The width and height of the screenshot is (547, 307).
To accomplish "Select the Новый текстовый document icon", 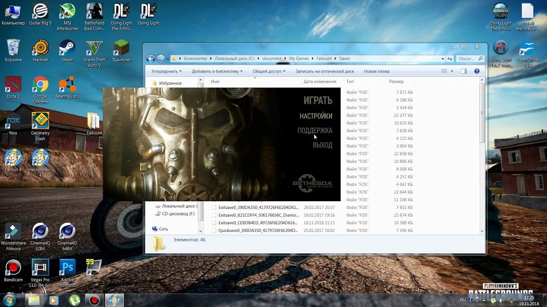I will (527, 17).
